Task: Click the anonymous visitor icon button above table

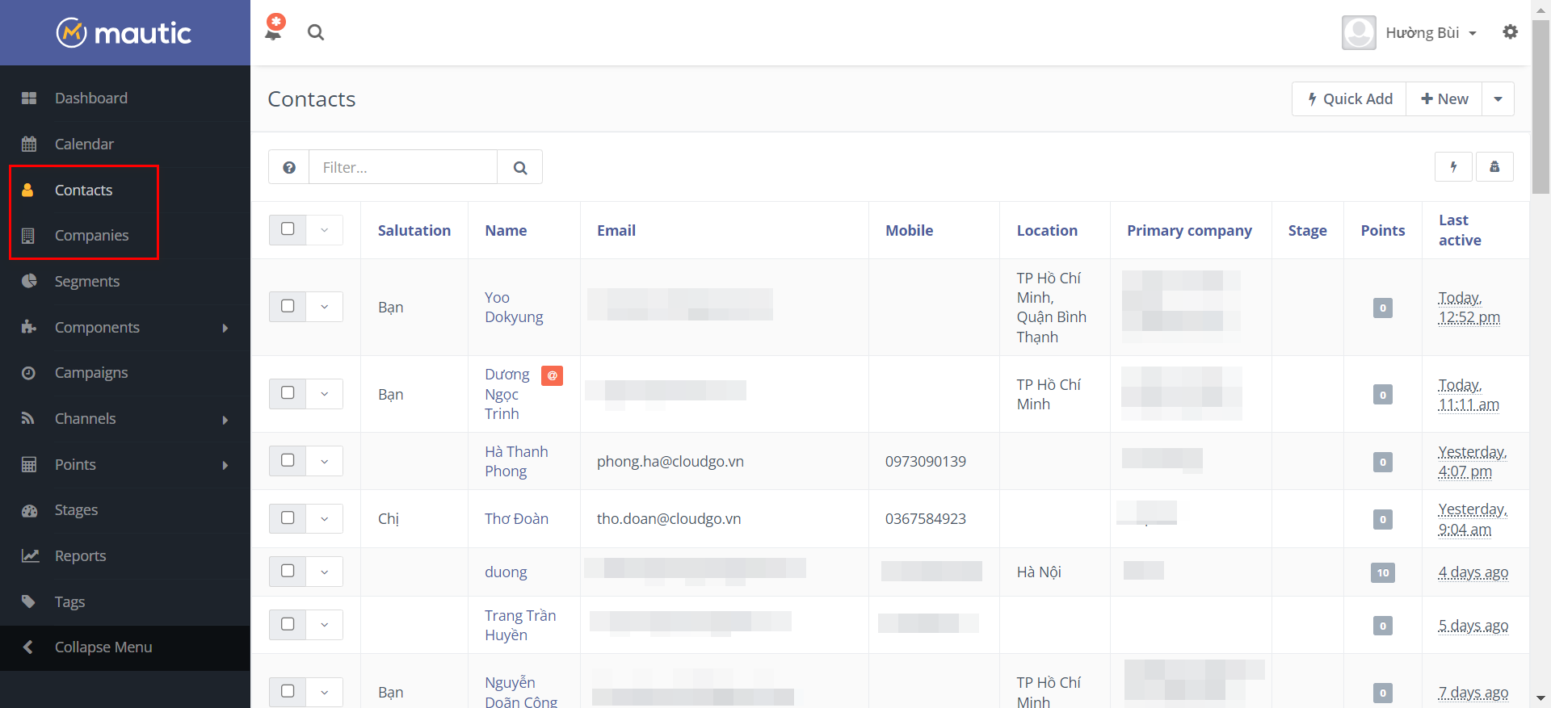Action: (1494, 167)
